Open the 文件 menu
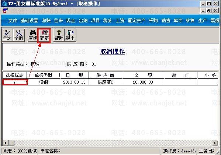 coord(13,21)
